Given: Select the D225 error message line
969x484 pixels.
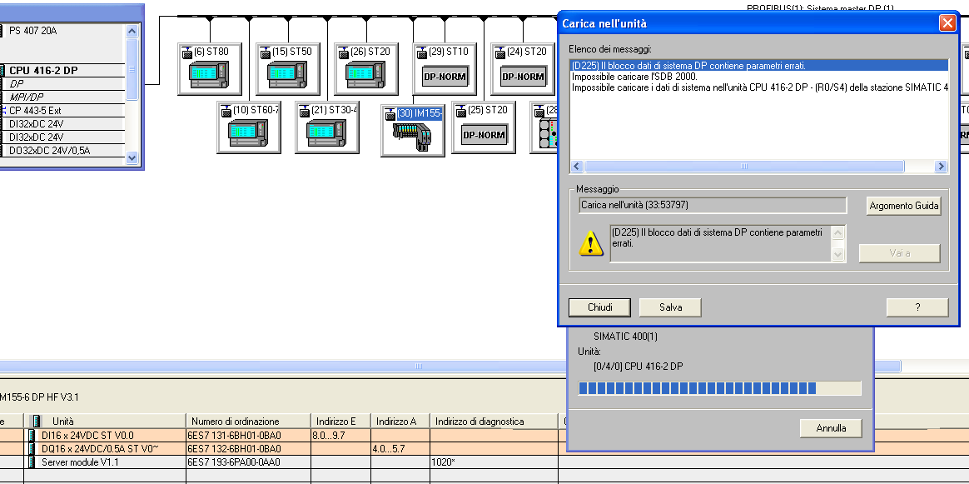Looking at the screenshot, I should tap(688, 65).
